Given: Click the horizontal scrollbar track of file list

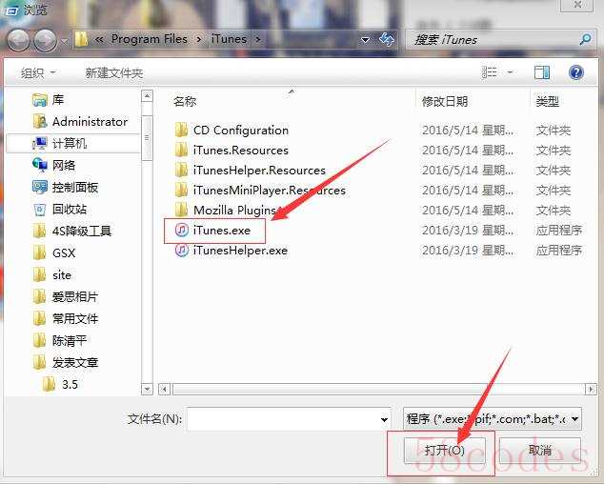Looking at the screenshot, I should [378, 390].
